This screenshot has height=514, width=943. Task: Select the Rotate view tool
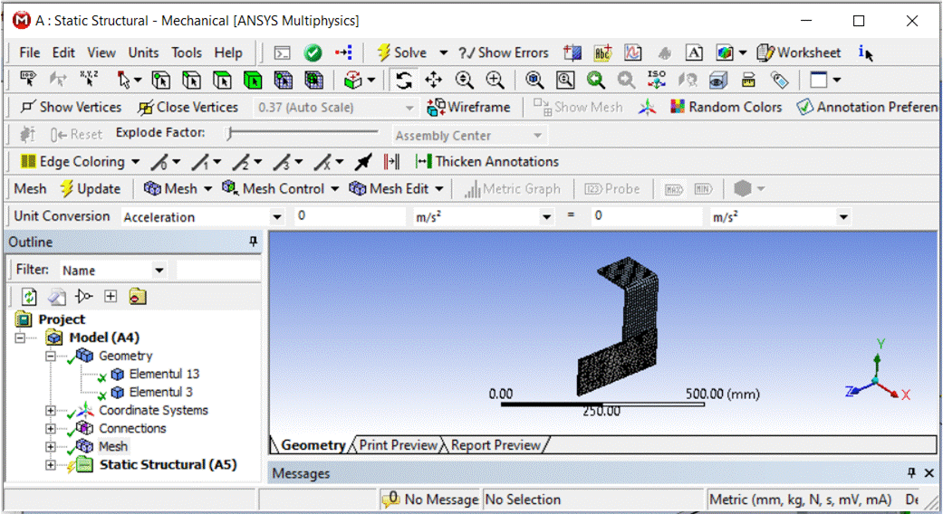[x=403, y=80]
